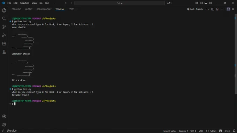The height and width of the screenshot is (133, 237).
Task: Add a new terminal with plus icon
Action: 206,9
